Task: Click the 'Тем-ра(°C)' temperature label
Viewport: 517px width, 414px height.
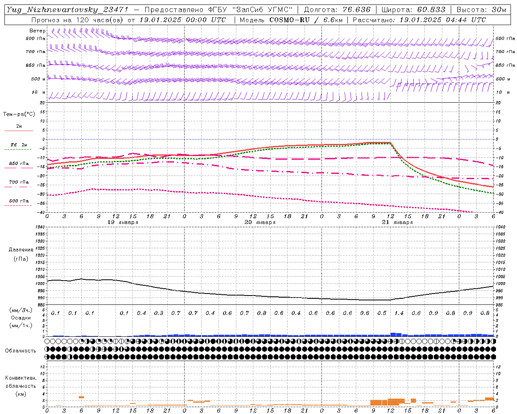Action: (19, 114)
